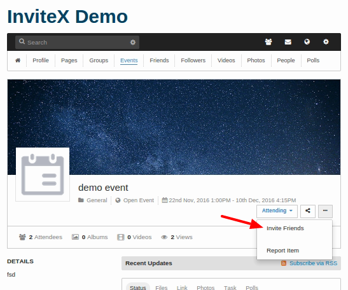The height and width of the screenshot is (290, 348).
Task: Click the search options gear icon
Action: click(133, 42)
